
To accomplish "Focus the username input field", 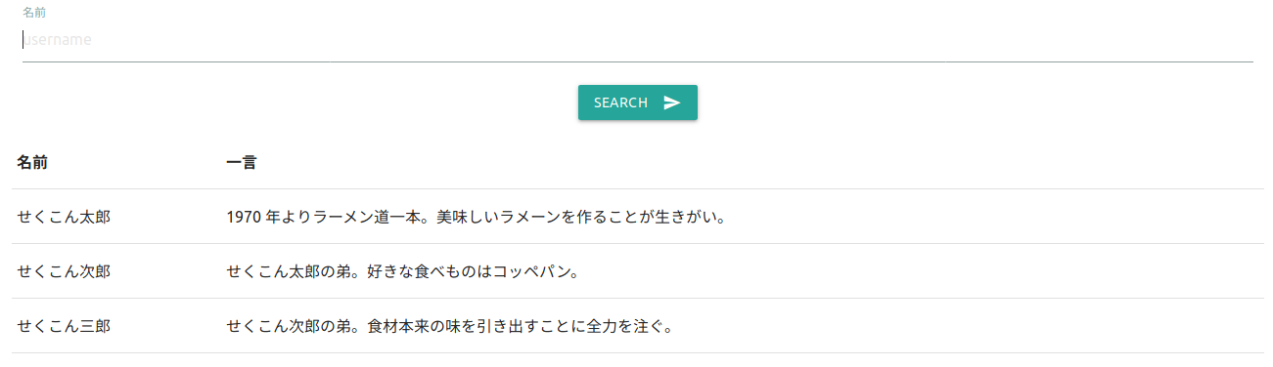I will pos(637,41).
